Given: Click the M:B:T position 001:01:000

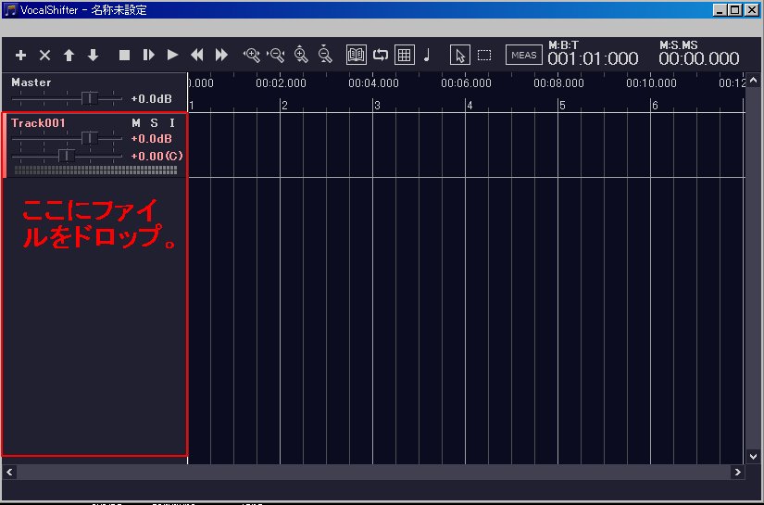Looking at the screenshot, I should point(593,59).
